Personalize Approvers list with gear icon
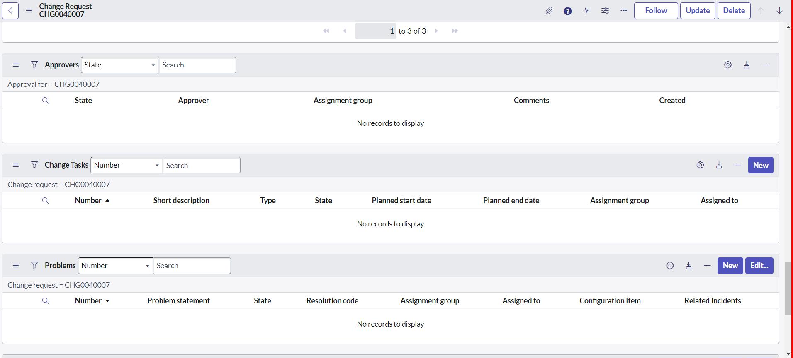Viewport: 793px width, 358px height. 728,65
